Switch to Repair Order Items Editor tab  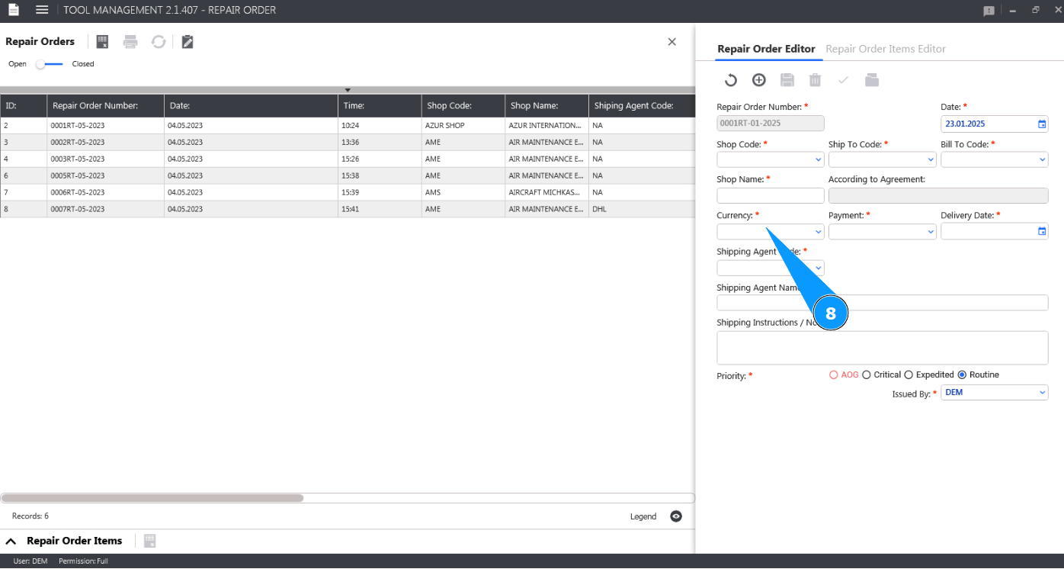coord(886,49)
